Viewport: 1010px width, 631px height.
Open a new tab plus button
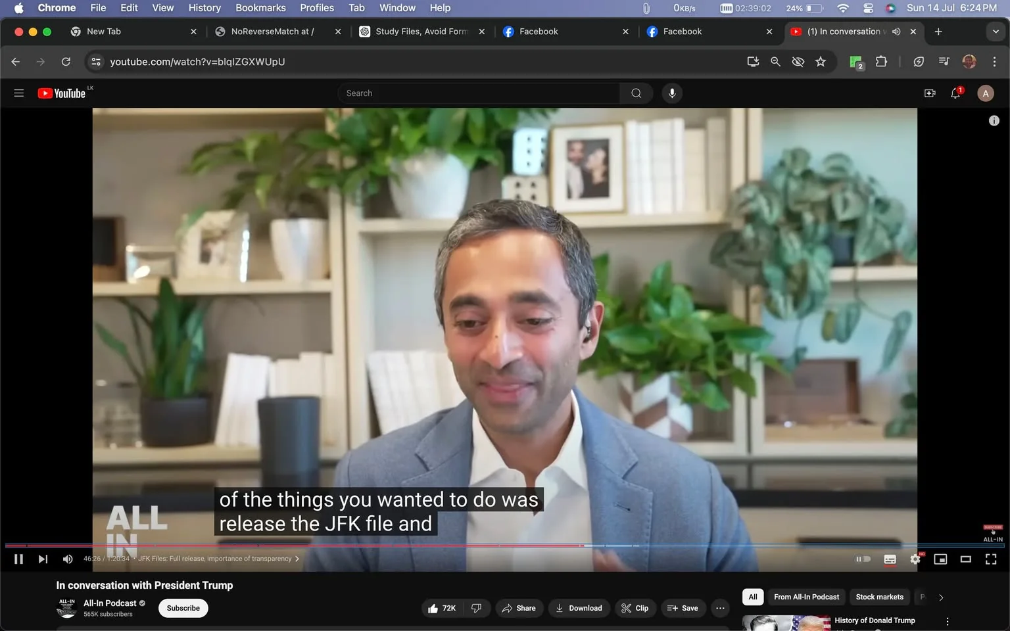pos(938,32)
